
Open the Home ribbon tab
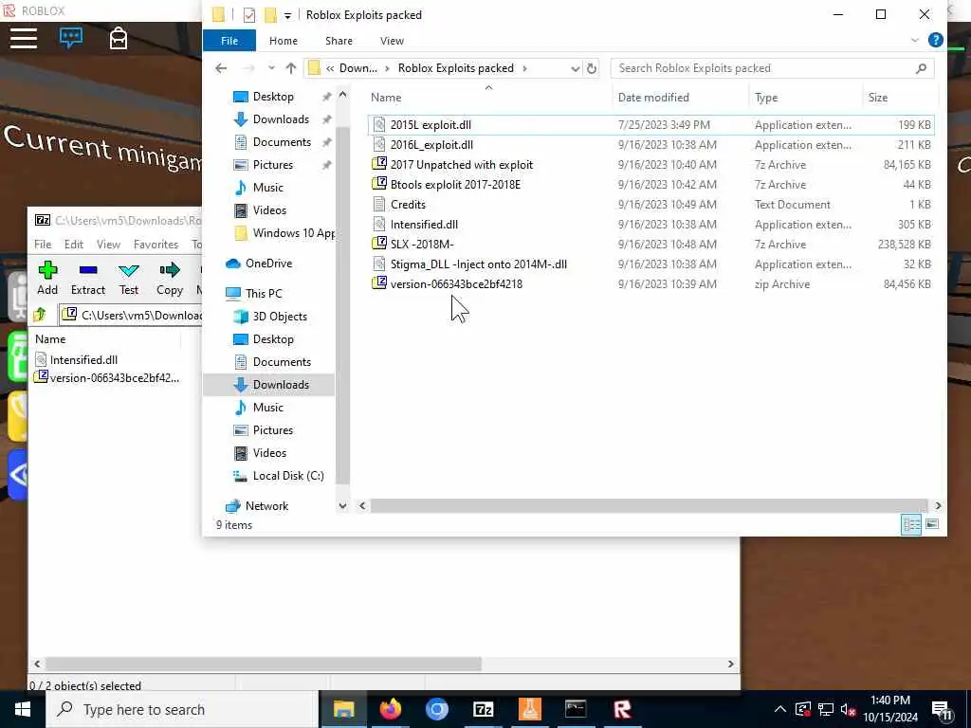pos(283,40)
